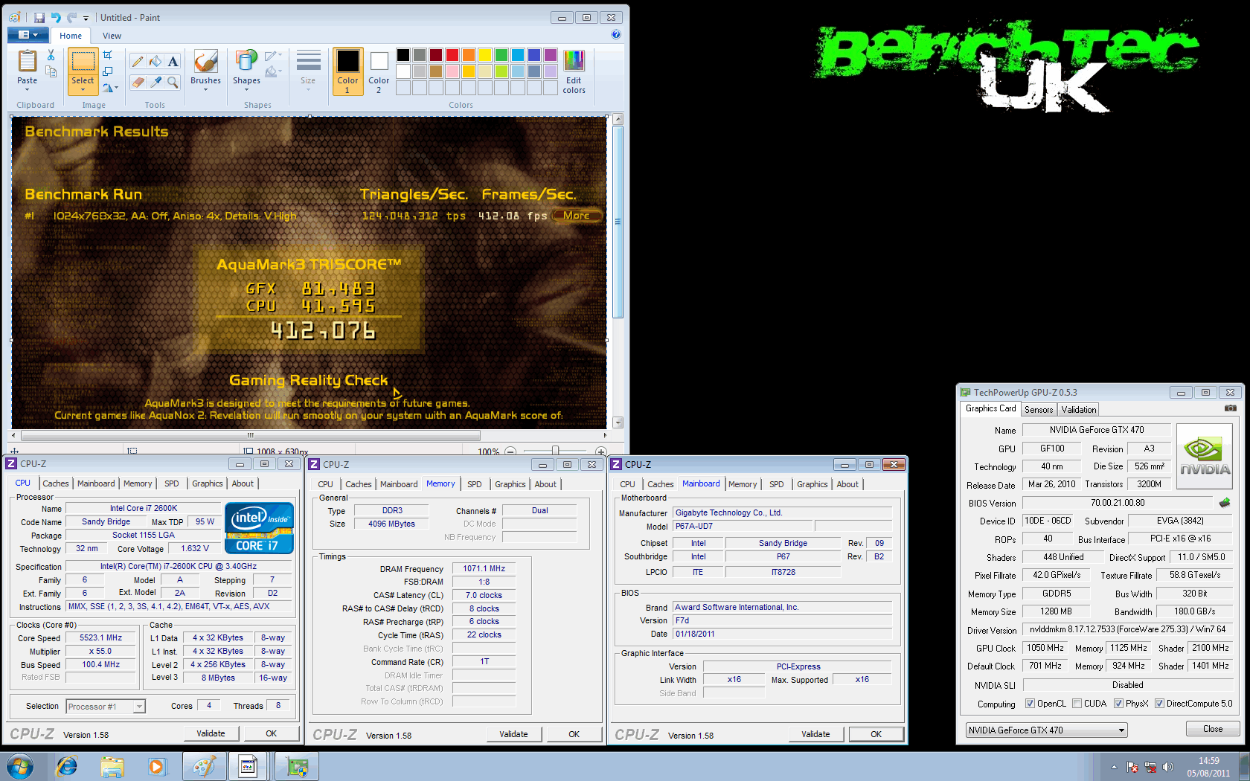Click the Undo arrow in Paint's title bar

pyautogui.click(x=56, y=17)
